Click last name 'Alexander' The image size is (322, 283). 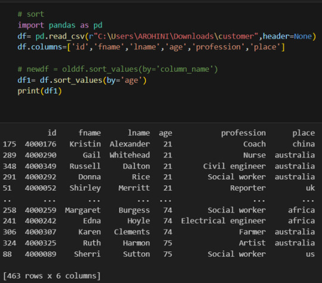tap(130, 144)
